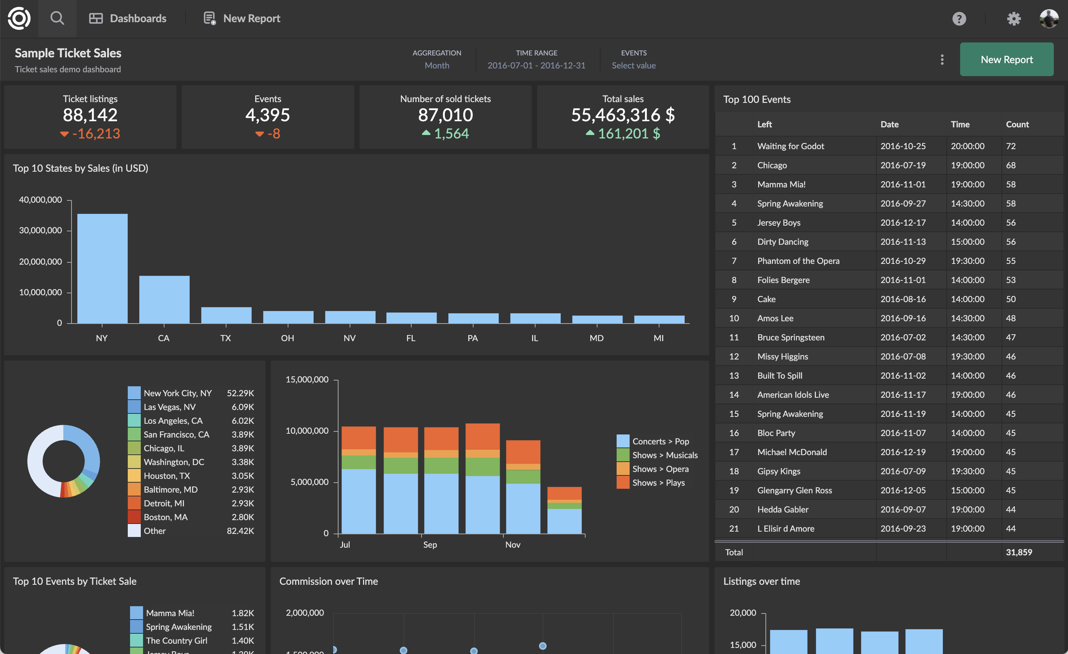This screenshot has width=1068, height=654.
Task: Click the Dashboards grid icon
Action: (96, 18)
